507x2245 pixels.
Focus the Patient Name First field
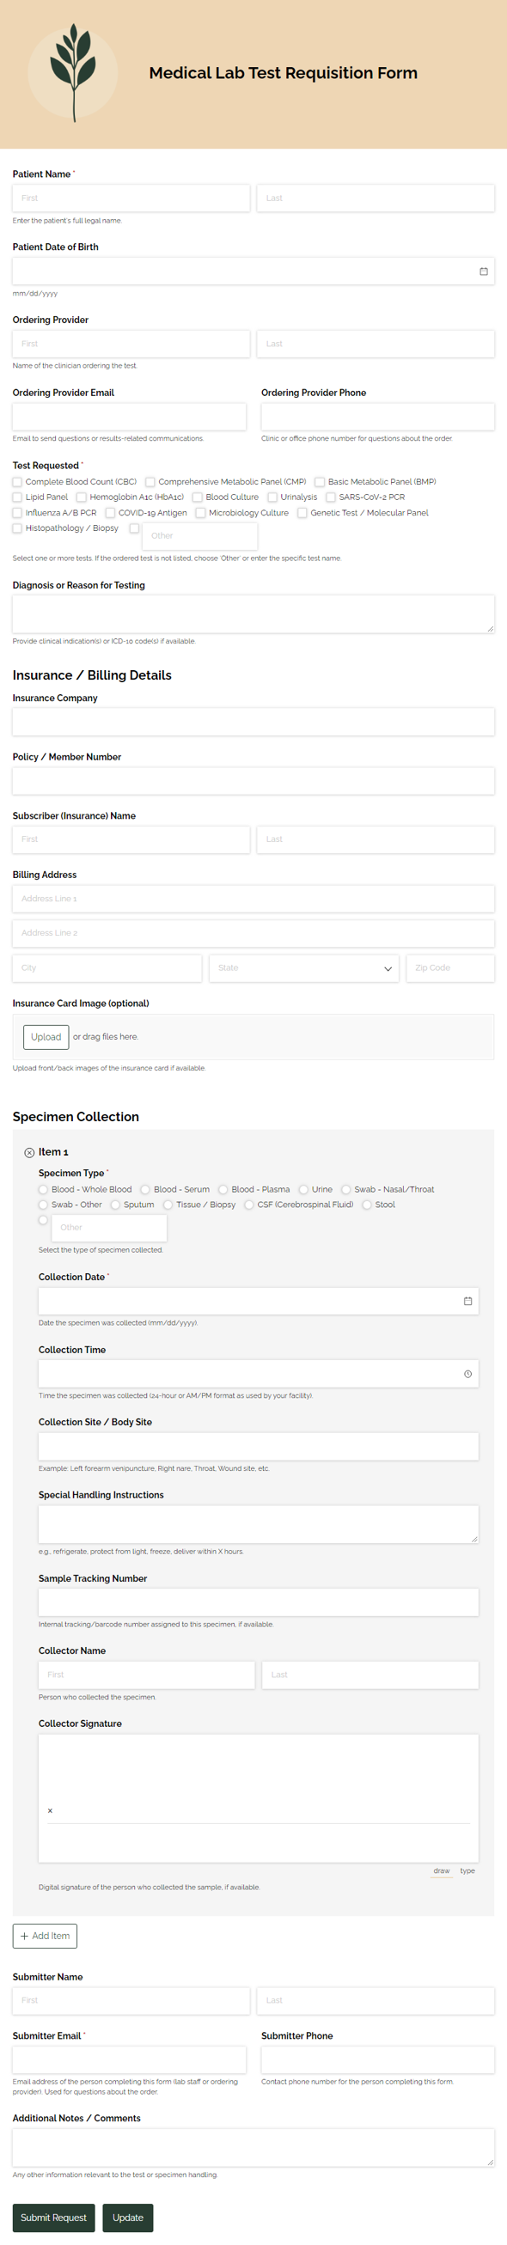131,198
